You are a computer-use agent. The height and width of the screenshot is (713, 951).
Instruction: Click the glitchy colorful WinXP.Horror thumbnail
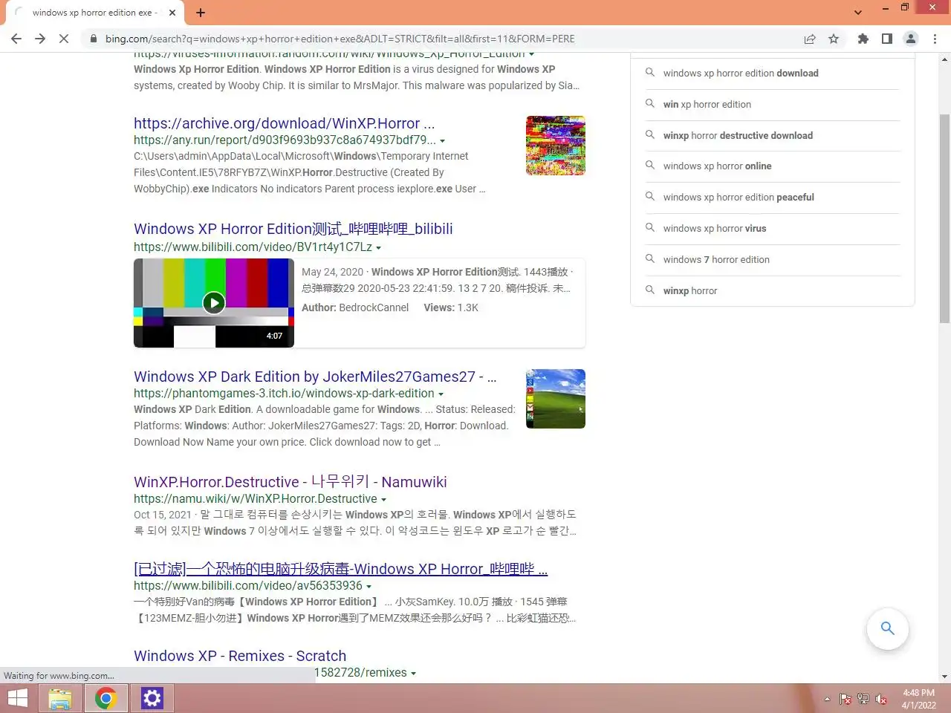556,146
